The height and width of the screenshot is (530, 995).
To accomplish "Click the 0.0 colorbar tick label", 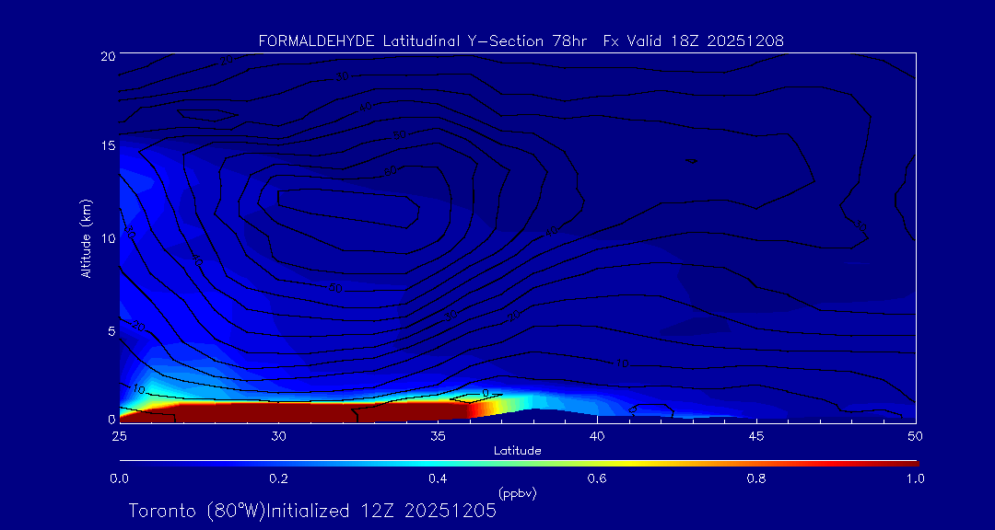I will pos(119,478).
